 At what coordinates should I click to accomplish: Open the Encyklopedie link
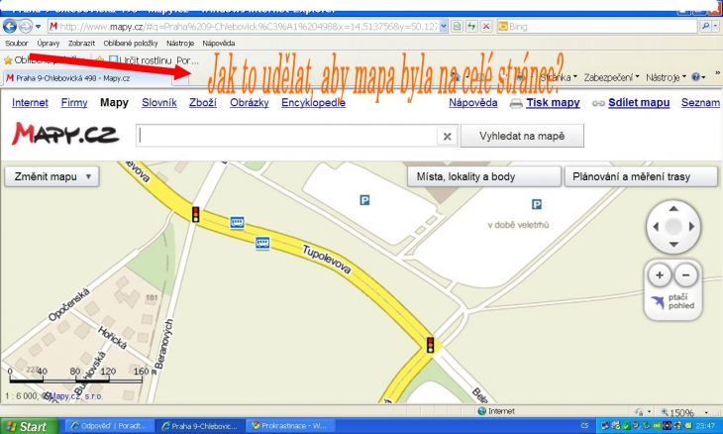(x=314, y=102)
